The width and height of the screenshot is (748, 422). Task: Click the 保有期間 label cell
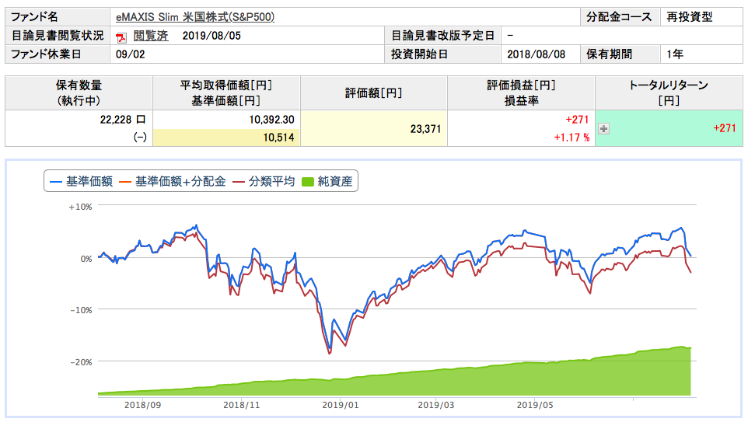620,54
